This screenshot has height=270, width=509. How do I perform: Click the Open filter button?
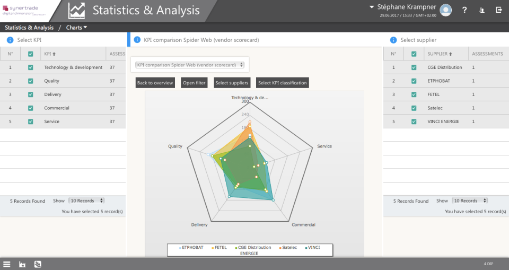click(x=194, y=83)
